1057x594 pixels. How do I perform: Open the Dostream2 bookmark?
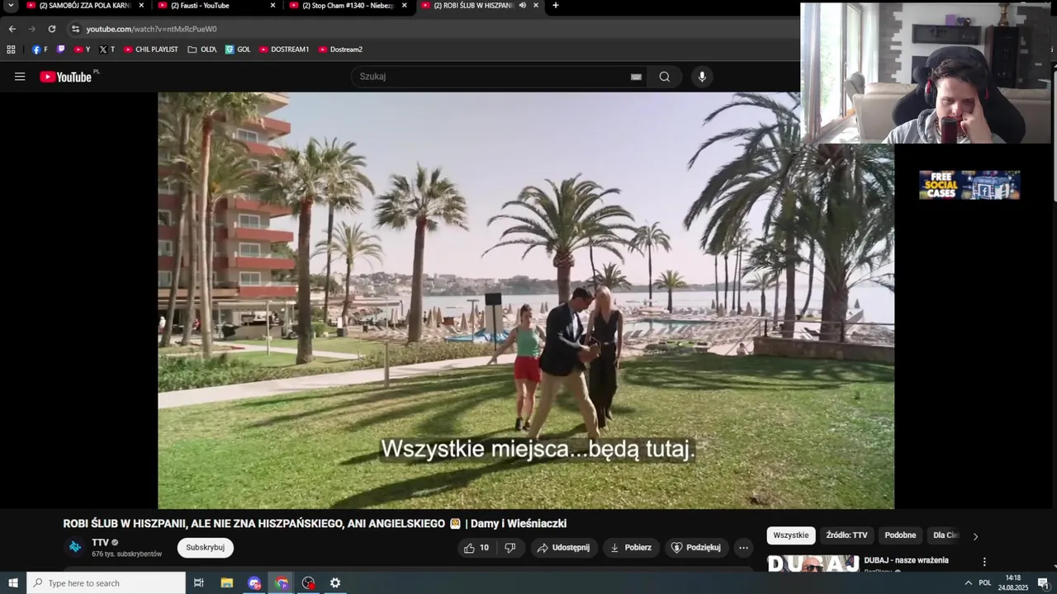(340, 49)
